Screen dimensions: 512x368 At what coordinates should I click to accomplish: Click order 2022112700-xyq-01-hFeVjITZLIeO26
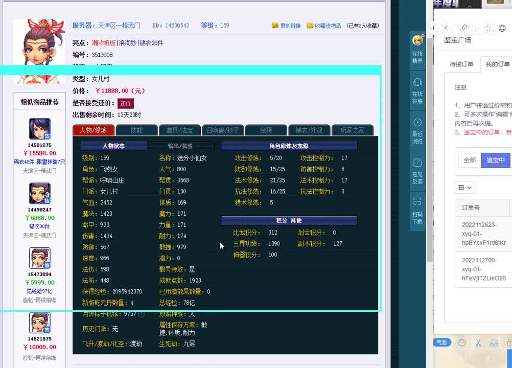(x=483, y=269)
